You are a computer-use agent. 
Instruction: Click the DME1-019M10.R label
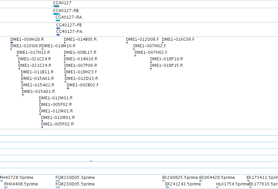(x=59, y=46)
